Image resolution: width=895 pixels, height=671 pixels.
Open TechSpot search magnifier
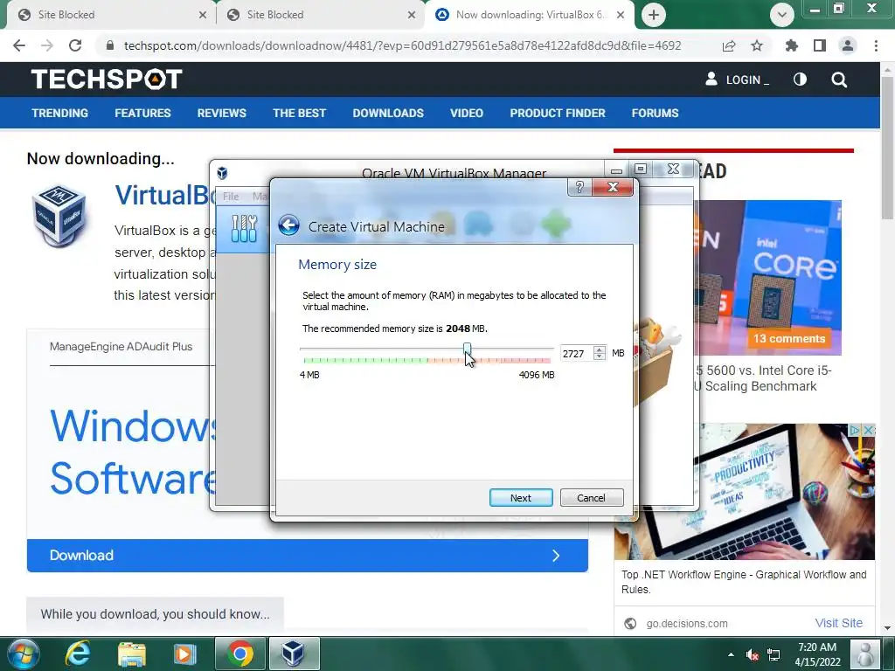839,80
